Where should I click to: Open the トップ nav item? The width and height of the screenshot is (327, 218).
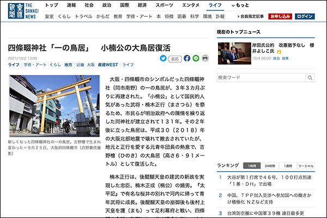click(52, 5)
